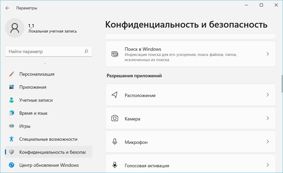Image resolution: width=283 pixels, height=173 pixels.
Task: Open Голосовая активация settings
Action: [190, 165]
